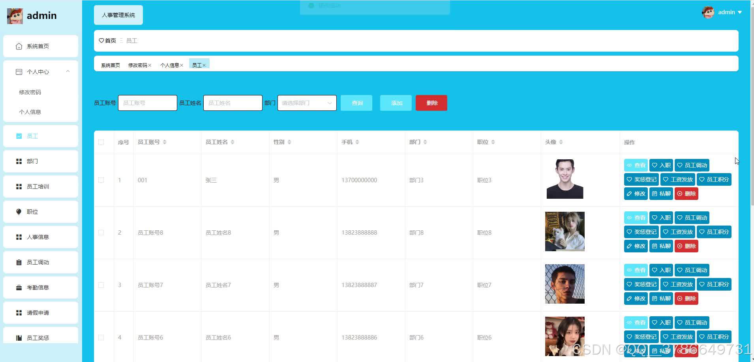The height and width of the screenshot is (362, 754).
Task: Click 员工积分 button for 员工账号7
Action: (x=714, y=284)
